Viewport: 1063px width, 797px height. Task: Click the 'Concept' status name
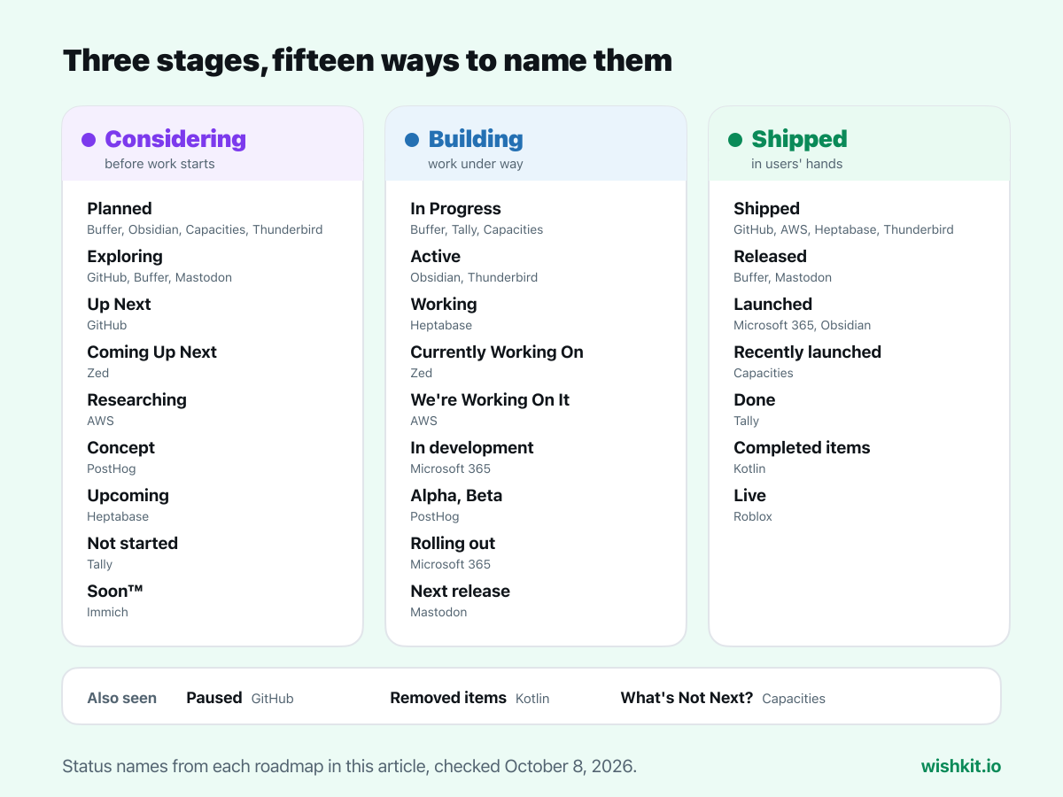click(120, 448)
